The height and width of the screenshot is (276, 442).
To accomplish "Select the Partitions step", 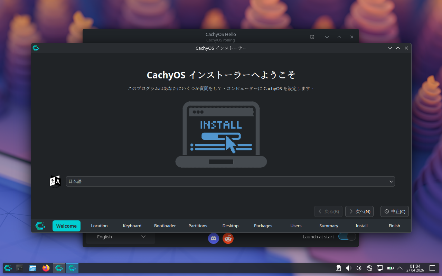I will pyautogui.click(x=198, y=226).
